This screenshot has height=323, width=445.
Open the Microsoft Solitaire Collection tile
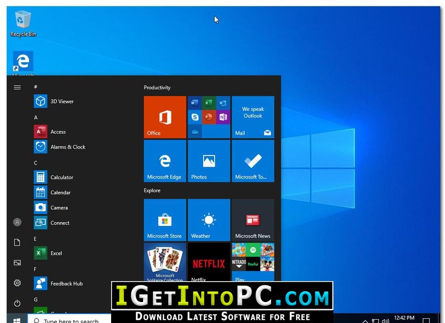tap(165, 262)
